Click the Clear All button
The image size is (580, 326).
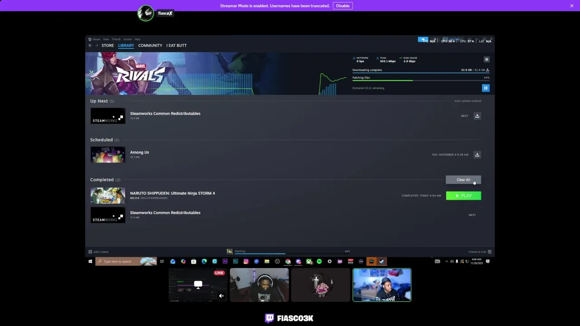pyautogui.click(x=463, y=180)
